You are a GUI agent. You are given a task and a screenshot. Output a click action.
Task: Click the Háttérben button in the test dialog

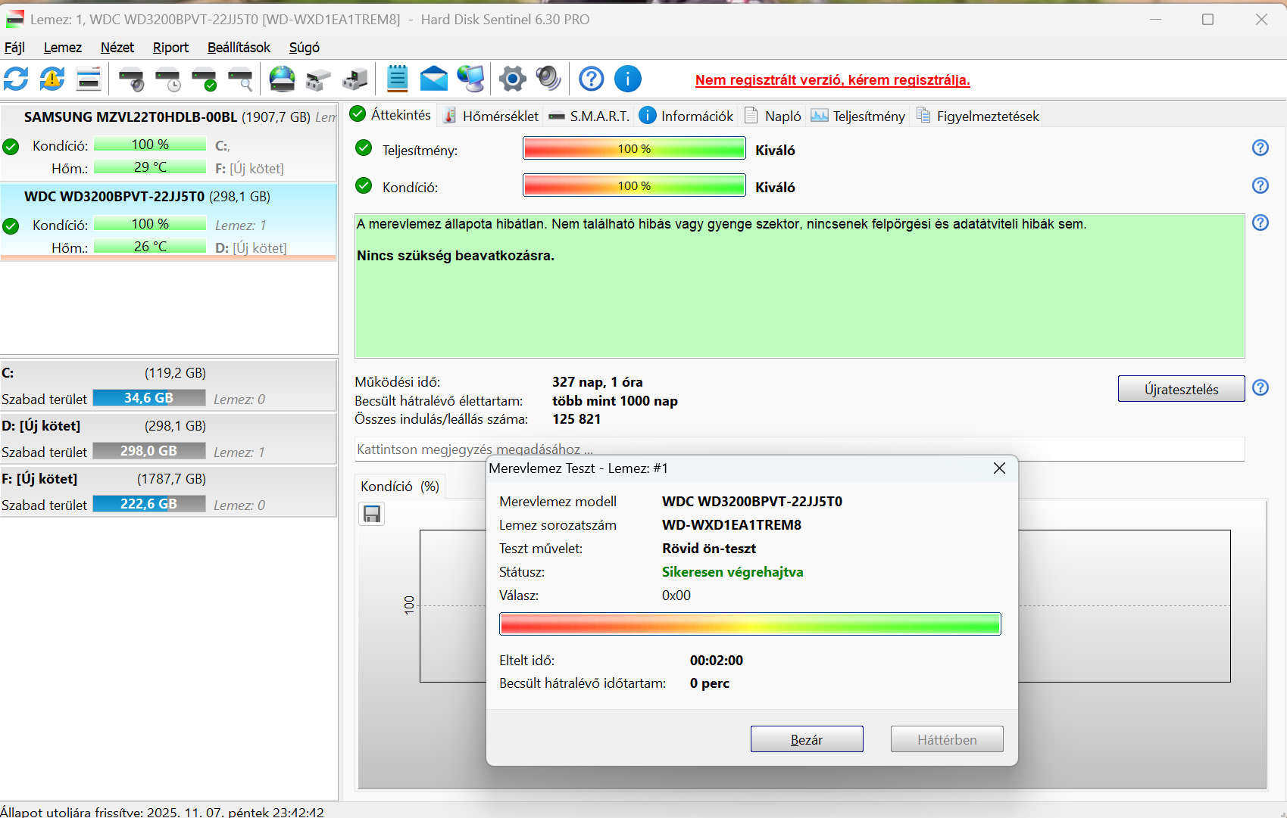[x=947, y=739]
